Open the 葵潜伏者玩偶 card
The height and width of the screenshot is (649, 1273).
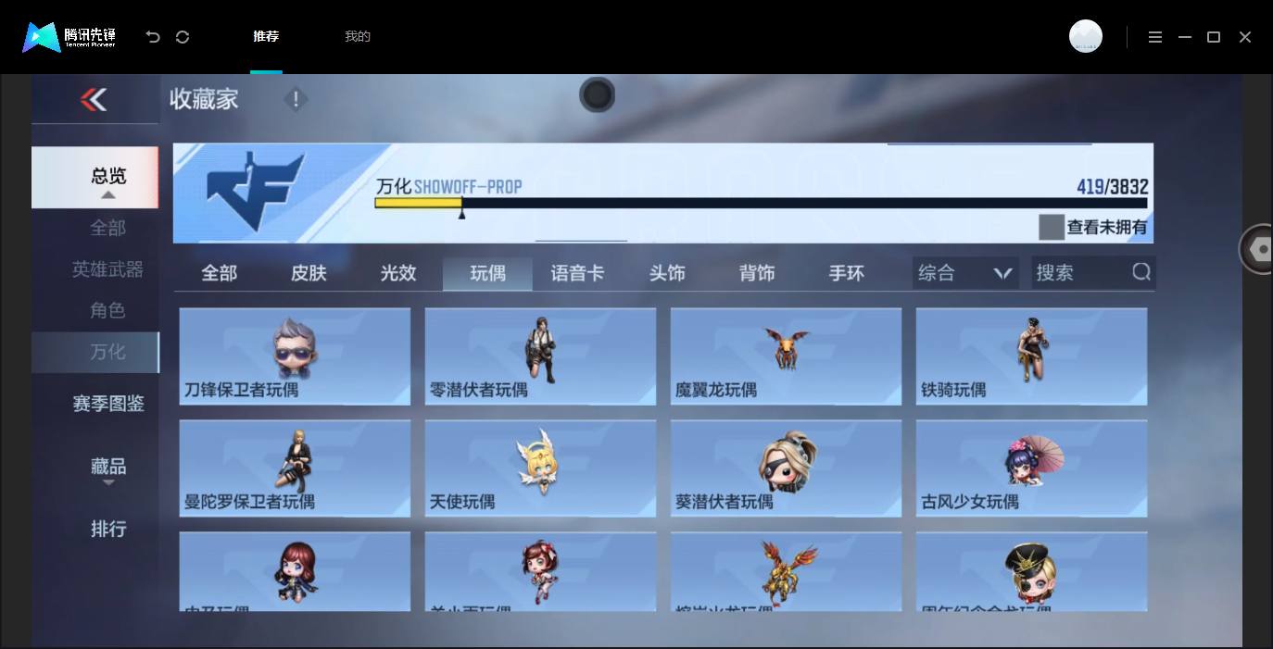[786, 468]
